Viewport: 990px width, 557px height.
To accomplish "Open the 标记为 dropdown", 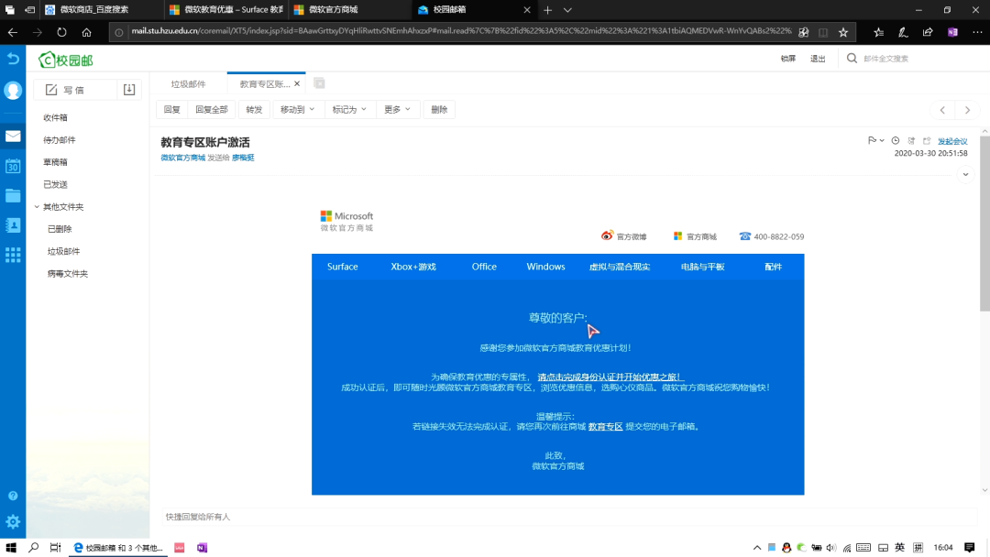I will click(349, 110).
